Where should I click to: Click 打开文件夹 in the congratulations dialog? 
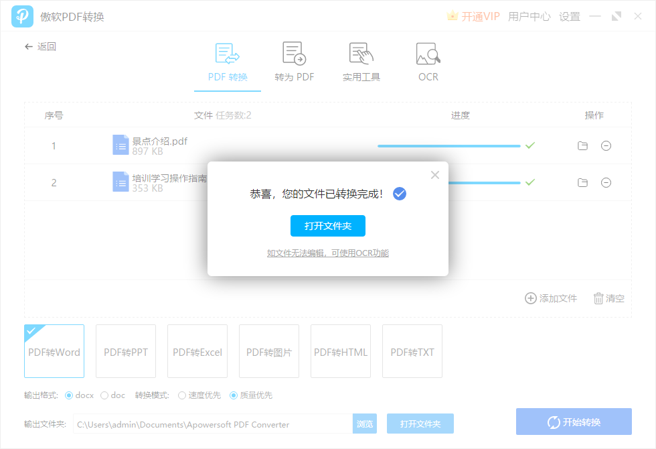point(327,226)
